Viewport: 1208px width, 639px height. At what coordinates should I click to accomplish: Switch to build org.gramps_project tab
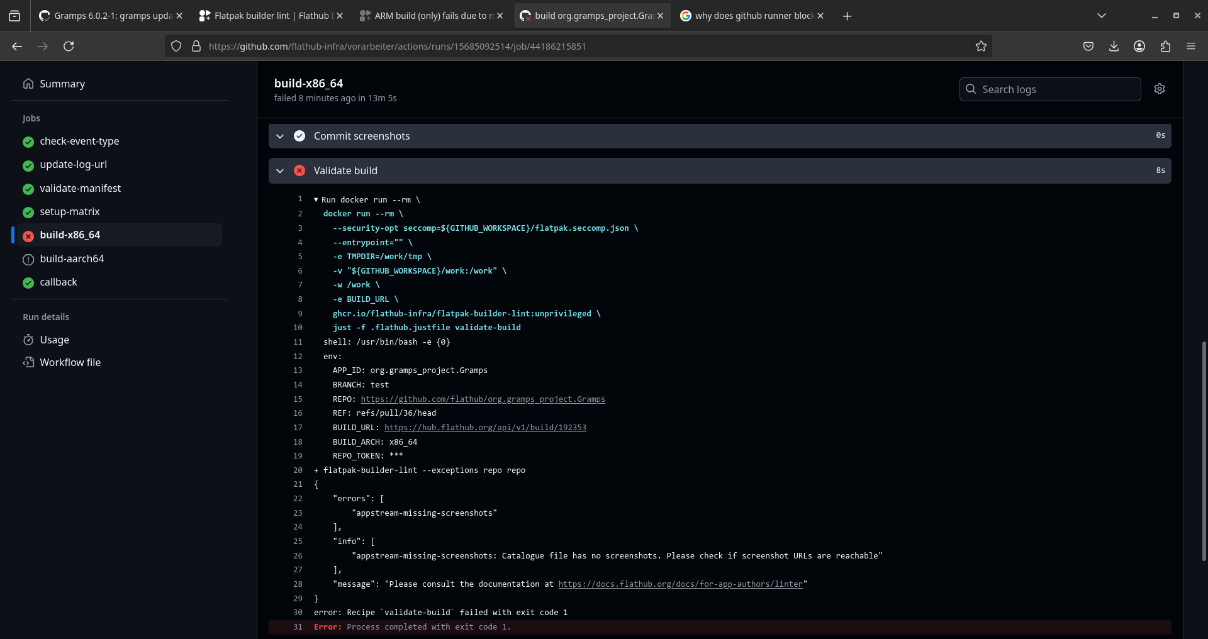[x=593, y=16]
